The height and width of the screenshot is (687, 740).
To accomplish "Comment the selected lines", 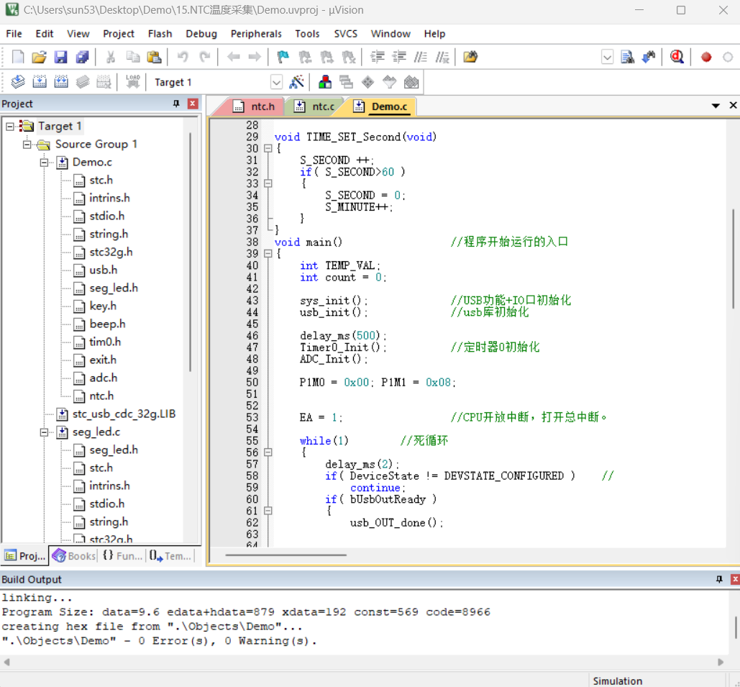I will click(x=420, y=57).
